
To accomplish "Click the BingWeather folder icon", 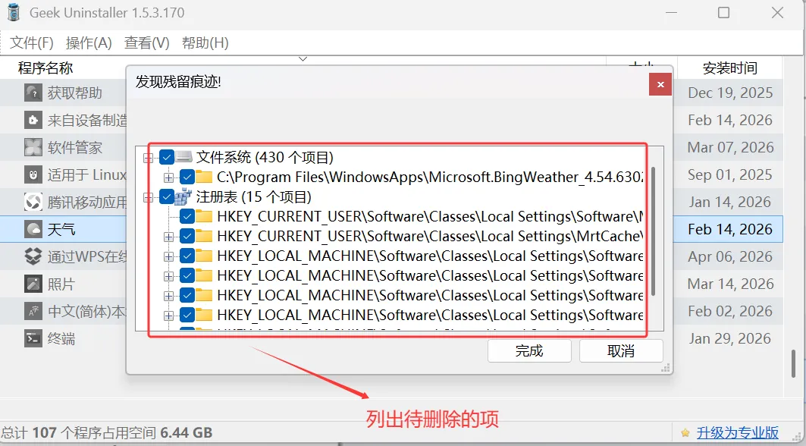I will point(204,177).
